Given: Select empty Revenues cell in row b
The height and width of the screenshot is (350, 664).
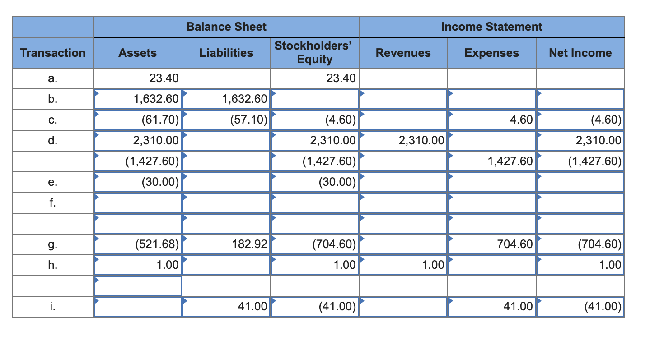Looking at the screenshot, I should [x=403, y=99].
